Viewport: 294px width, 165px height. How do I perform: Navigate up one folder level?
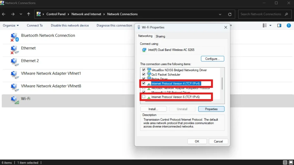coord(28,14)
